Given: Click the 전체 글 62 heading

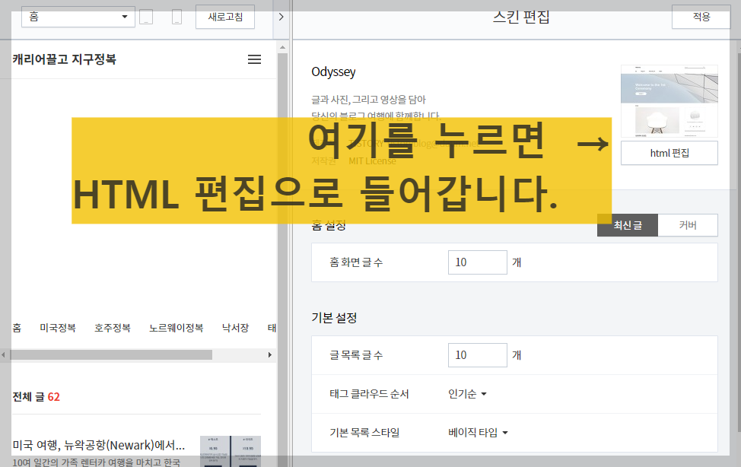Looking at the screenshot, I should point(36,396).
